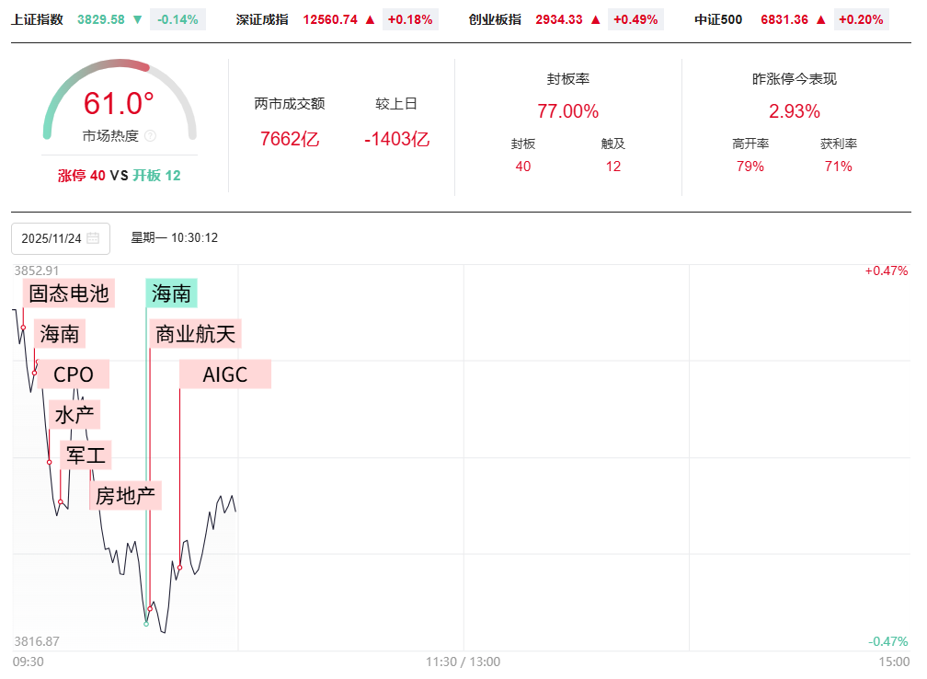
Task: Click the 涨停 40 count
Action: 82,176
